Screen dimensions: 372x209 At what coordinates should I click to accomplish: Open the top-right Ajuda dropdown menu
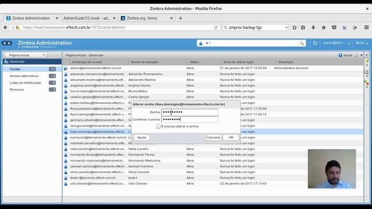tap(362, 43)
